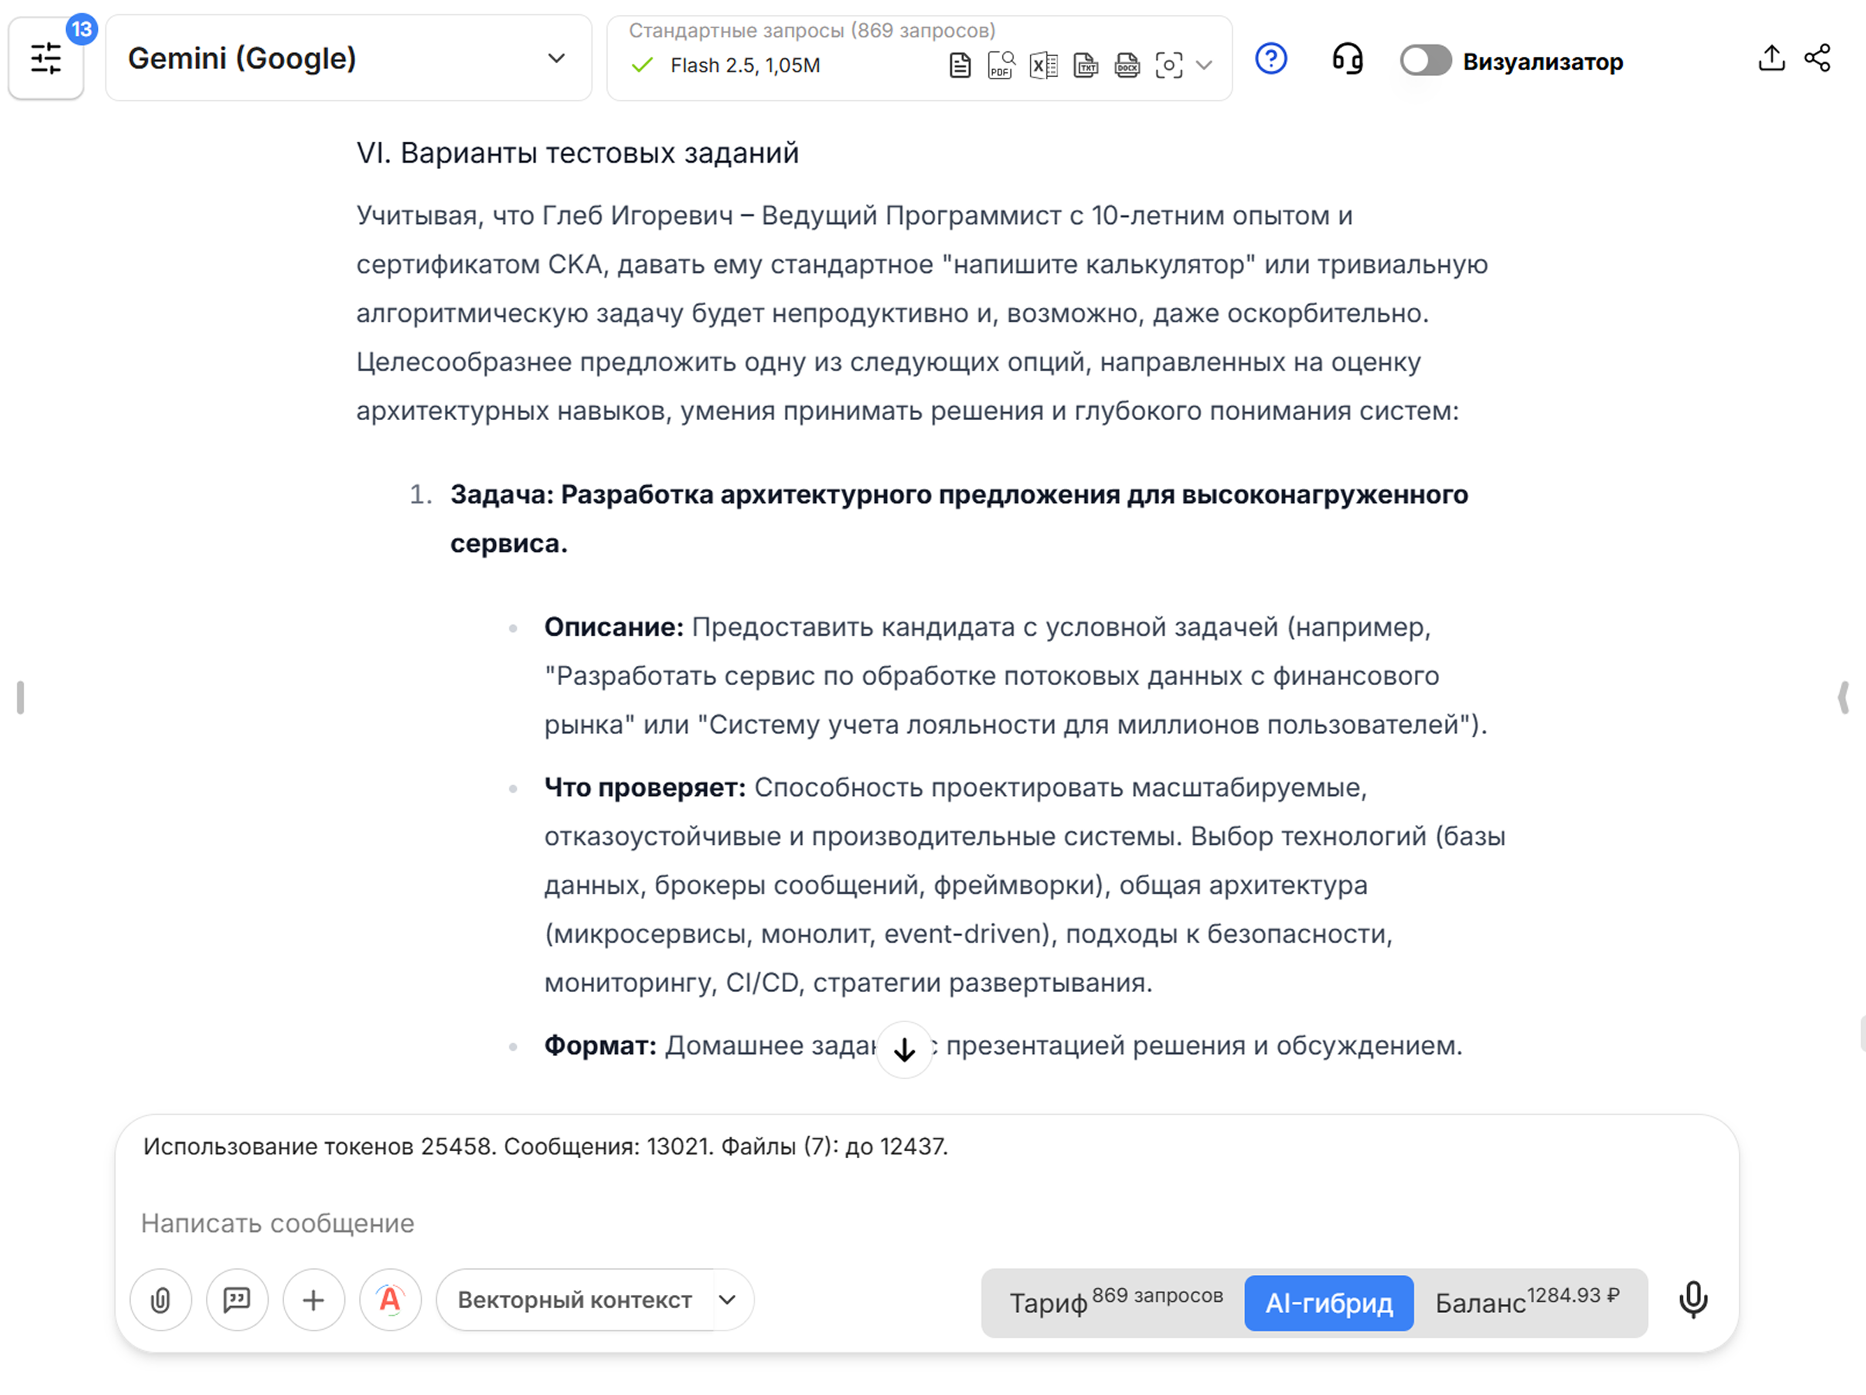Click the help question mark button
The height and width of the screenshot is (1395, 1866).
coord(1271,59)
